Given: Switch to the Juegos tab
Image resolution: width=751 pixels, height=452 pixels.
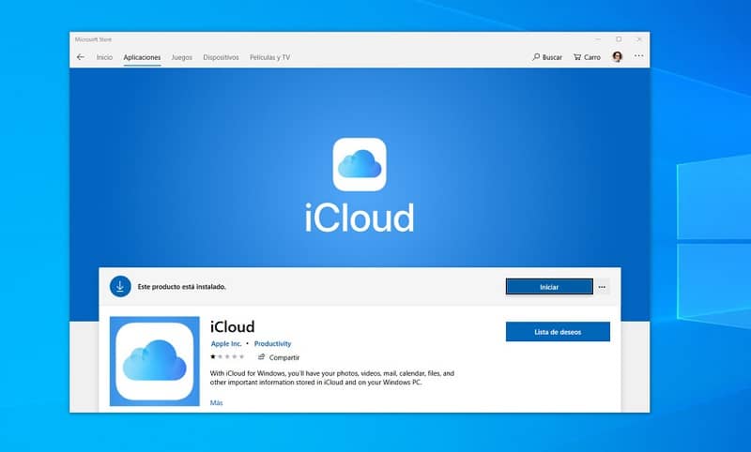Looking at the screenshot, I should 182,57.
